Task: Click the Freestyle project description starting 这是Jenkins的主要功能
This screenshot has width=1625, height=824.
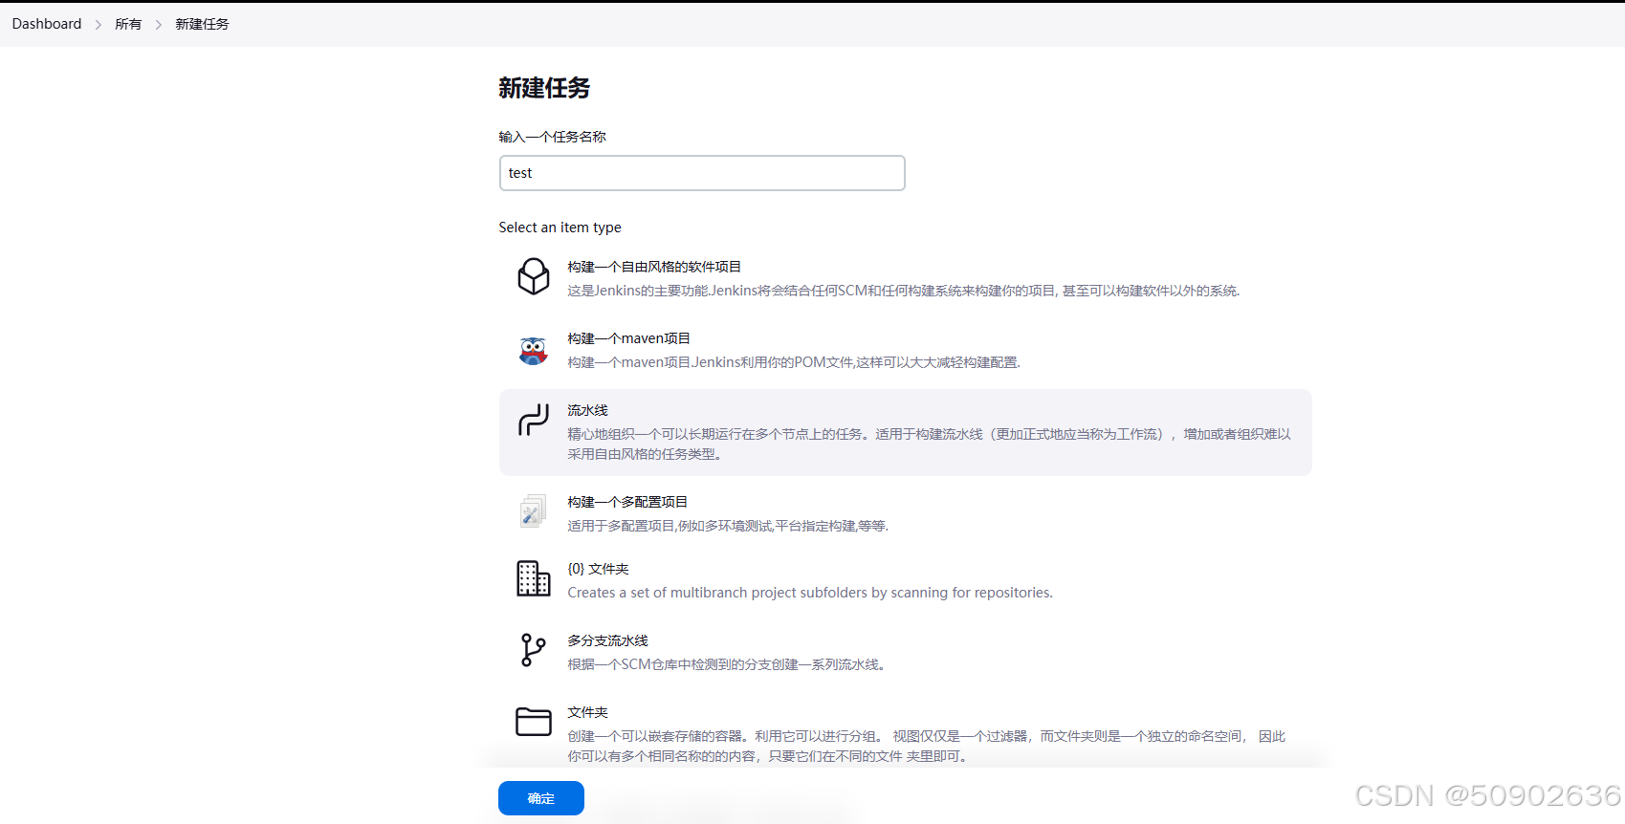Action: coord(904,291)
